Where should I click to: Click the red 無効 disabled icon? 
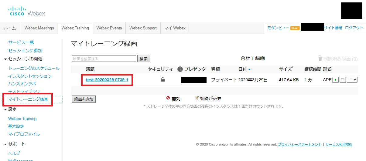(168, 98)
